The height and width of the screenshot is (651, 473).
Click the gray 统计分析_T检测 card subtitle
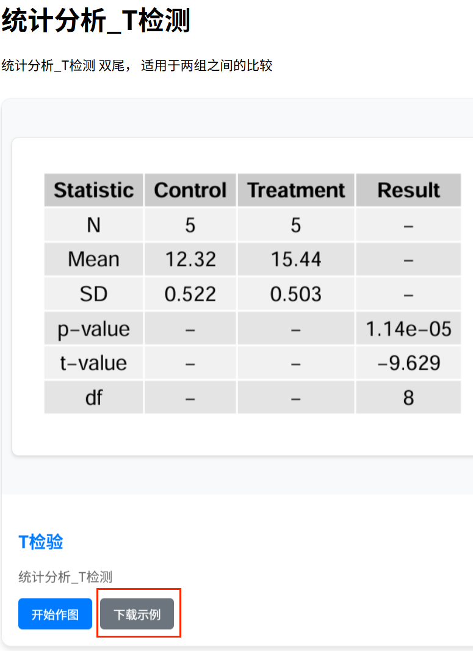(65, 576)
